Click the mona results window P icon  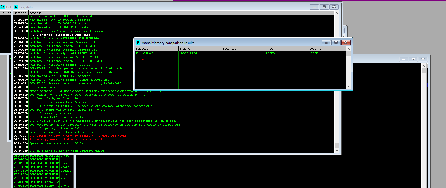(x=138, y=43)
